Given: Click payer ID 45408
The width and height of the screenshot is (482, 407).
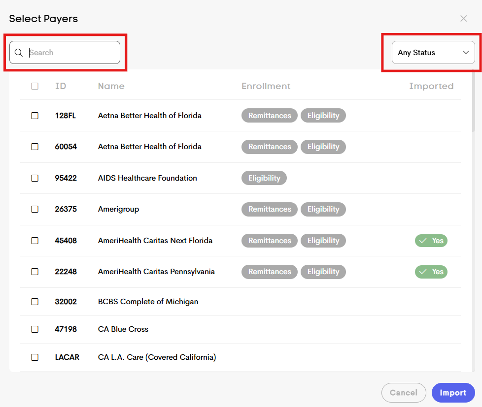Looking at the screenshot, I should [66, 241].
